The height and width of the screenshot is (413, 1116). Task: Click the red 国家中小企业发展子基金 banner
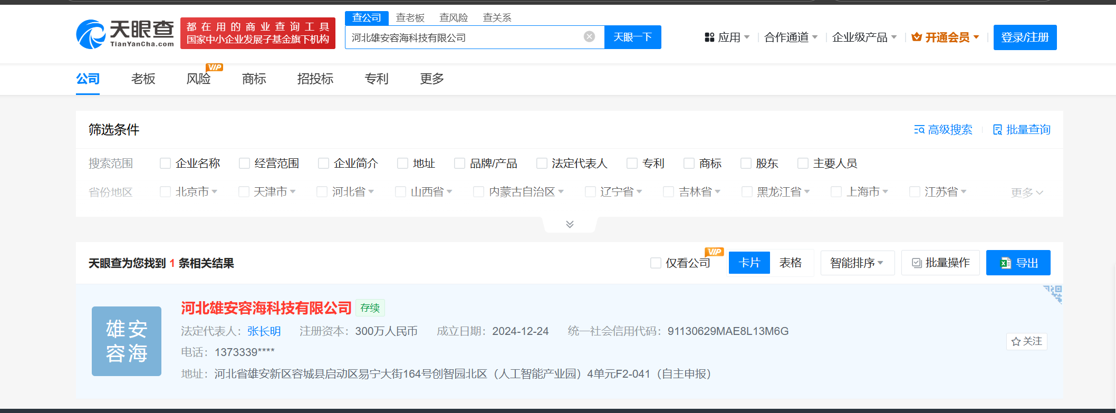258,33
